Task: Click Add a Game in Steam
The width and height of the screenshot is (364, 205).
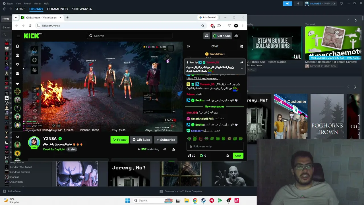Action: click(x=12, y=191)
